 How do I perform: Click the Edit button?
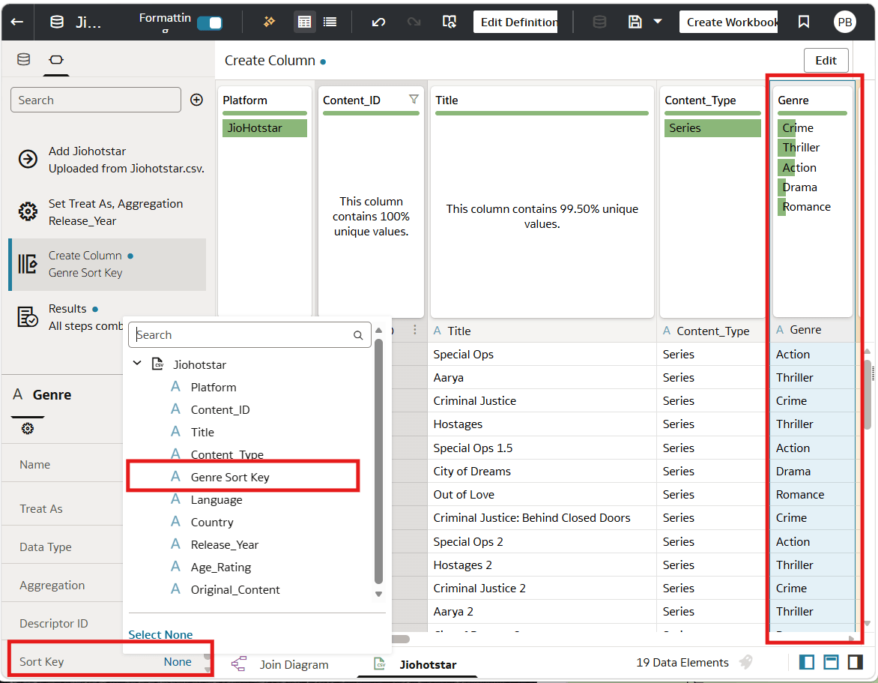click(826, 60)
